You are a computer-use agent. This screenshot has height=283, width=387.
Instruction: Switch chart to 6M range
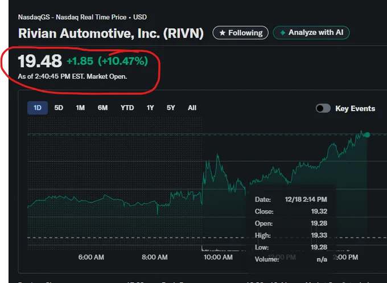coord(102,108)
